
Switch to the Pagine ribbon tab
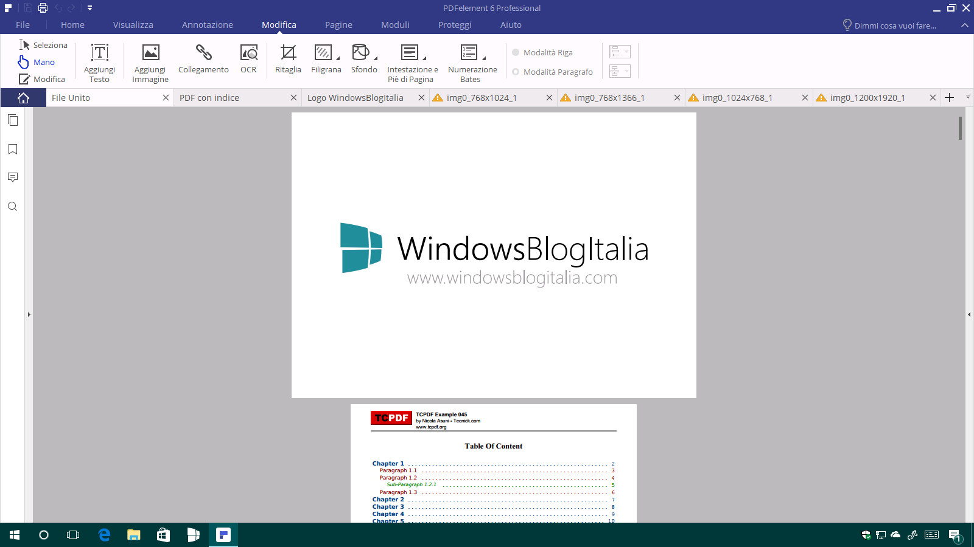(338, 25)
